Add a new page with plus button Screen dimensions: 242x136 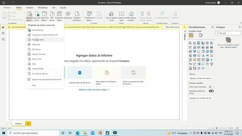pos(28,124)
